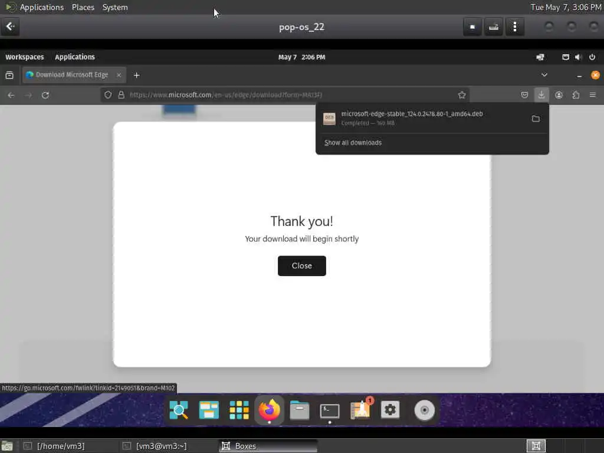Open the host System menu

tap(115, 7)
